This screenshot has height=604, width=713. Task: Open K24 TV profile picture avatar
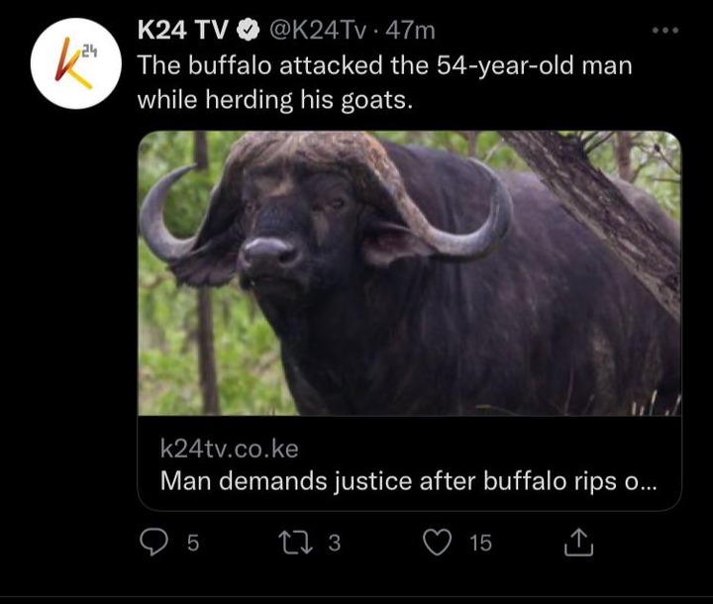tap(76, 63)
